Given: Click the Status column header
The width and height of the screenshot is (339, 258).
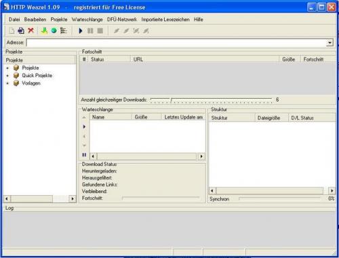Looking at the screenshot, I should click(109, 60).
